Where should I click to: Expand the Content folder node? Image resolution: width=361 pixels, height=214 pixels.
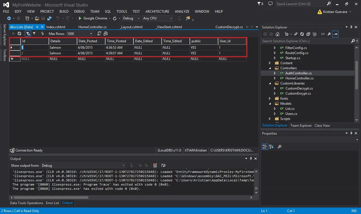tap(270, 63)
